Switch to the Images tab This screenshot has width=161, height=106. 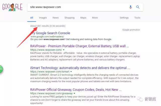43,18
